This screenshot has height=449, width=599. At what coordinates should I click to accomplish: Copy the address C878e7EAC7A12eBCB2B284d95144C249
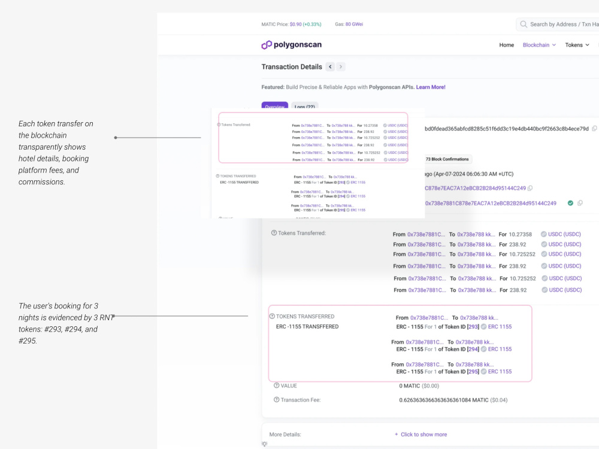[x=530, y=188]
